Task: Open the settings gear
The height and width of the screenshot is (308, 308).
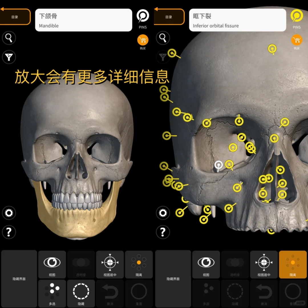Action: point(9,213)
